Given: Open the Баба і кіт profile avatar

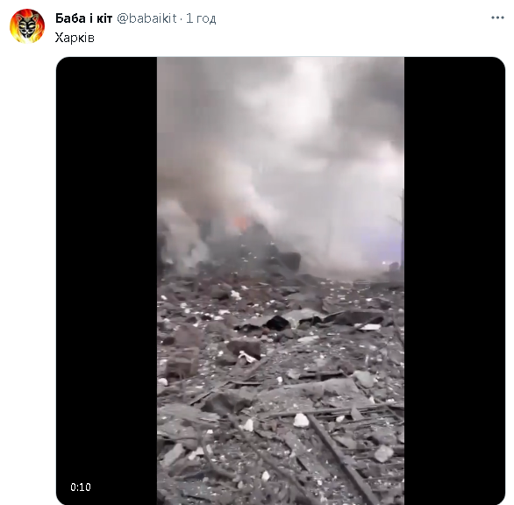Looking at the screenshot, I should (x=27, y=26).
